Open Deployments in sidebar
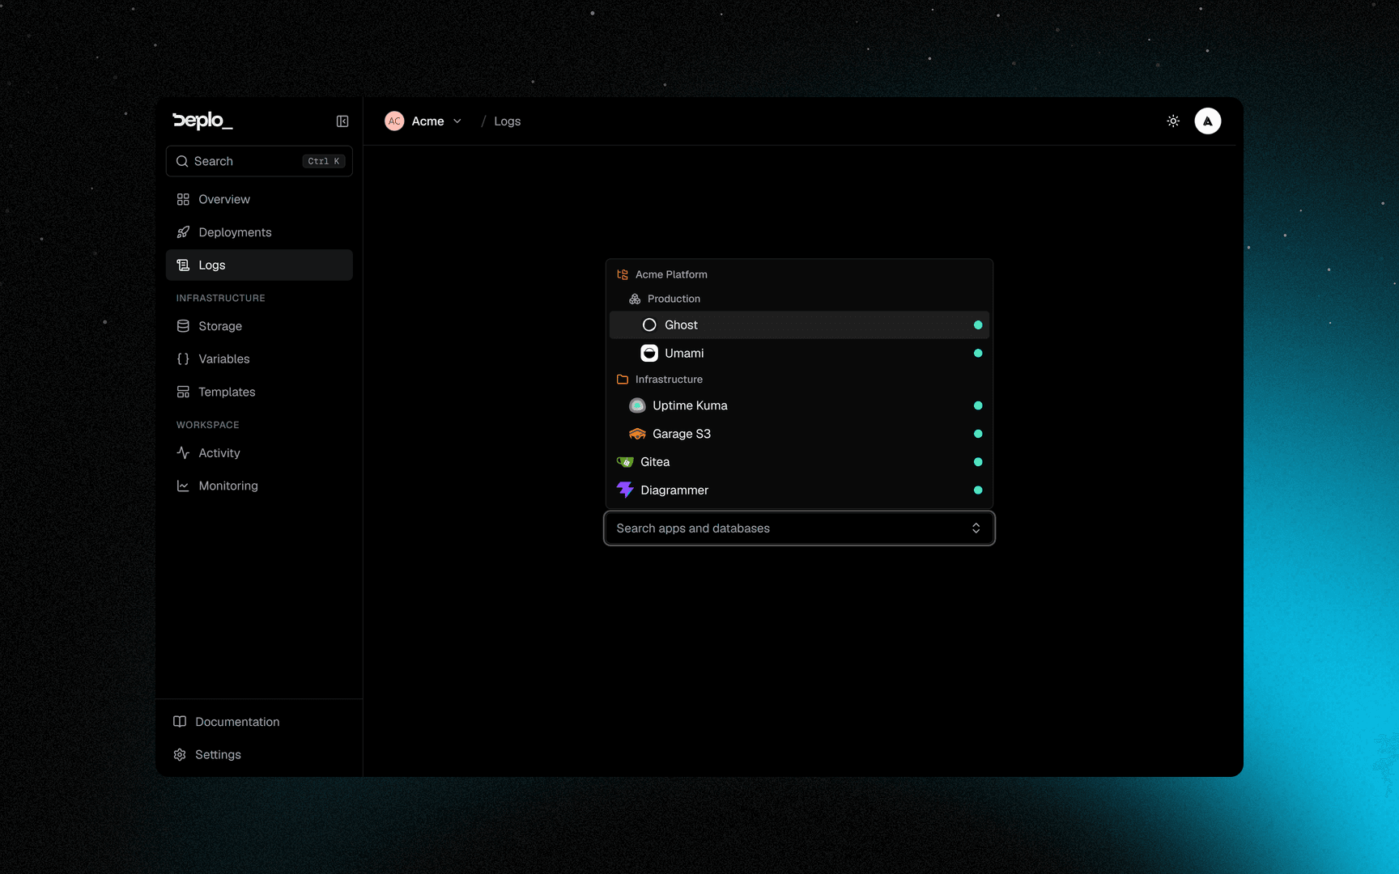Screen dimensions: 1399x874 point(259,232)
